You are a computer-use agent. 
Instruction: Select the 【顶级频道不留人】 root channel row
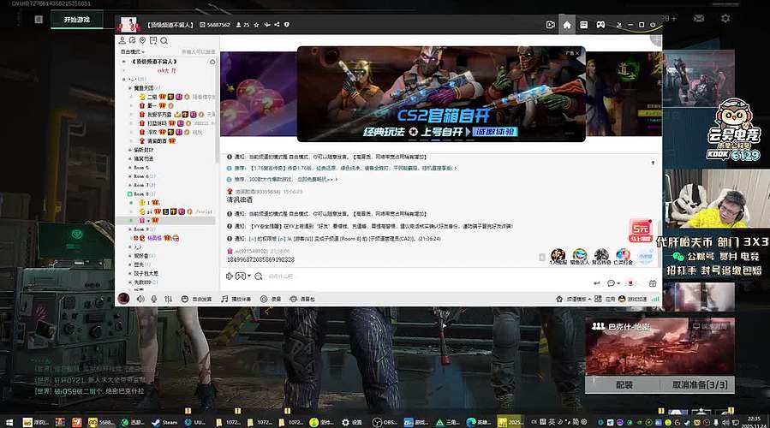[154, 62]
